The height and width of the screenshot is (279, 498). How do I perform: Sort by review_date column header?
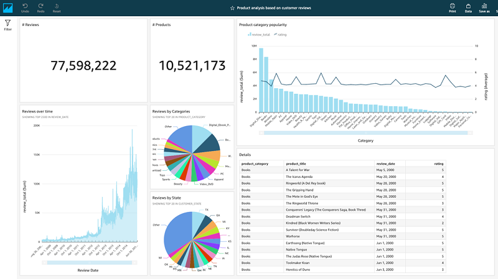click(385, 163)
